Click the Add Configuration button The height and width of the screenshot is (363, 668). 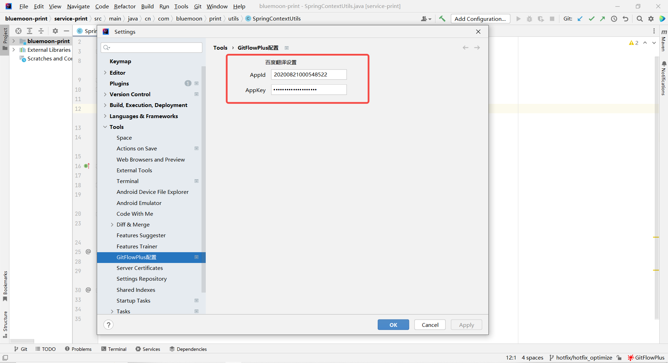click(480, 18)
